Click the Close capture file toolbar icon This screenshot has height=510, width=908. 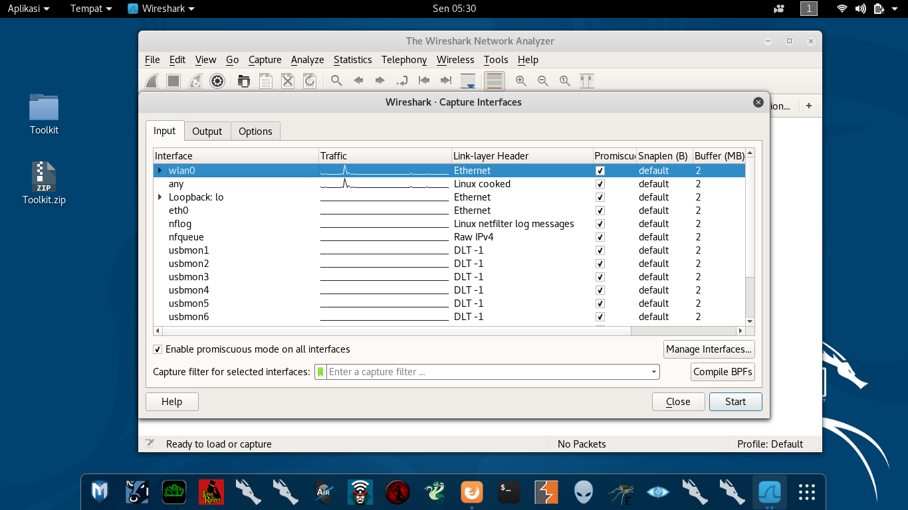288,81
